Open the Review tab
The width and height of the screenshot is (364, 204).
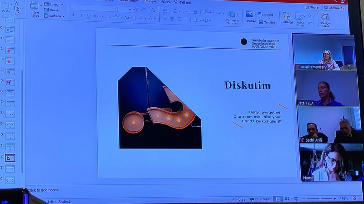[150, 1]
